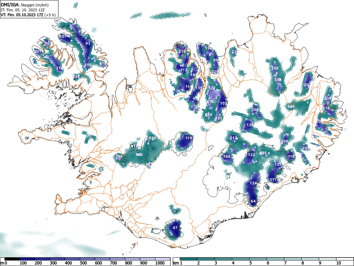The height and width of the screenshot is (266, 354).
Task: Click the visibility value 103
Action: point(223,103)
